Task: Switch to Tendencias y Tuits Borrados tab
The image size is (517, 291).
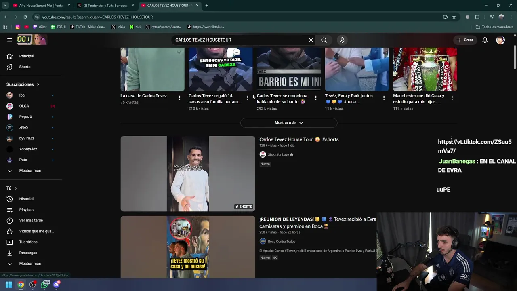Action: click(x=105, y=6)
